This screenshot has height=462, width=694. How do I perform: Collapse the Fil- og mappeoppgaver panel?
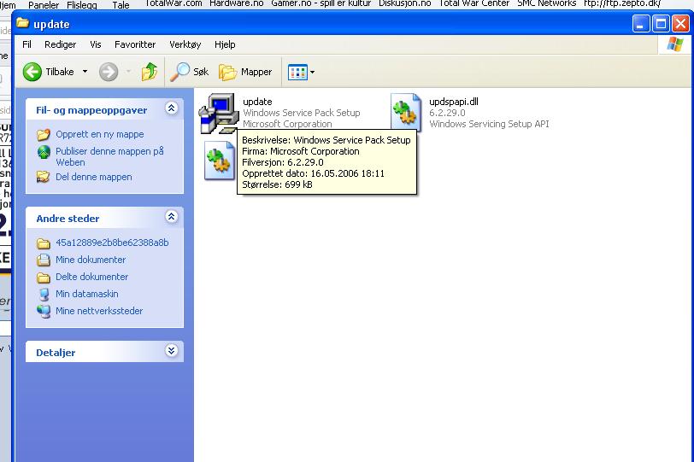171,108
